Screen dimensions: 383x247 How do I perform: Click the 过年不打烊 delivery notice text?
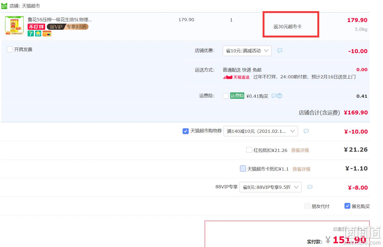(x=304, y=77)
